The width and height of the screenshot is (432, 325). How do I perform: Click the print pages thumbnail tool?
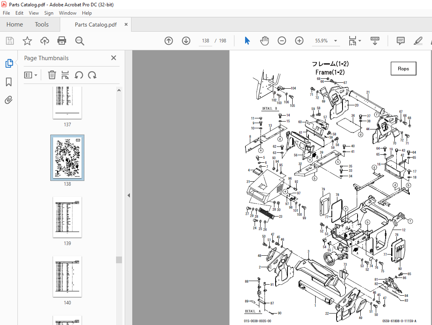point(65,75)
